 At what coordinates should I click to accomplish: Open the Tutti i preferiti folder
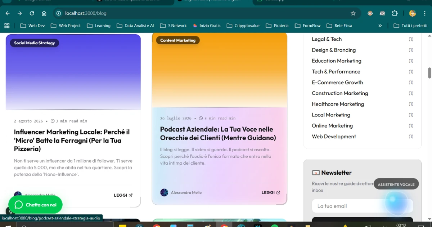point(410,26)
